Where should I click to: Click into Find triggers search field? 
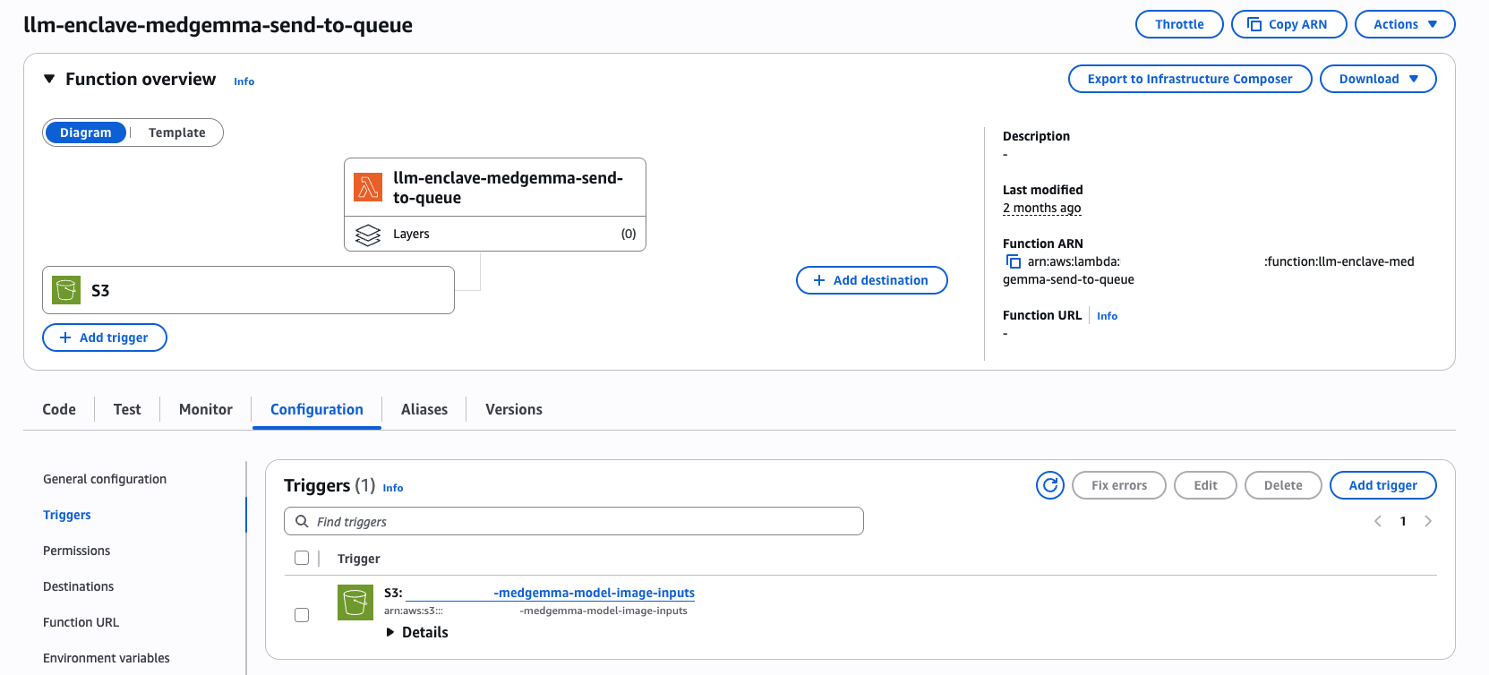pyautogui.click(x=574, y=521)
